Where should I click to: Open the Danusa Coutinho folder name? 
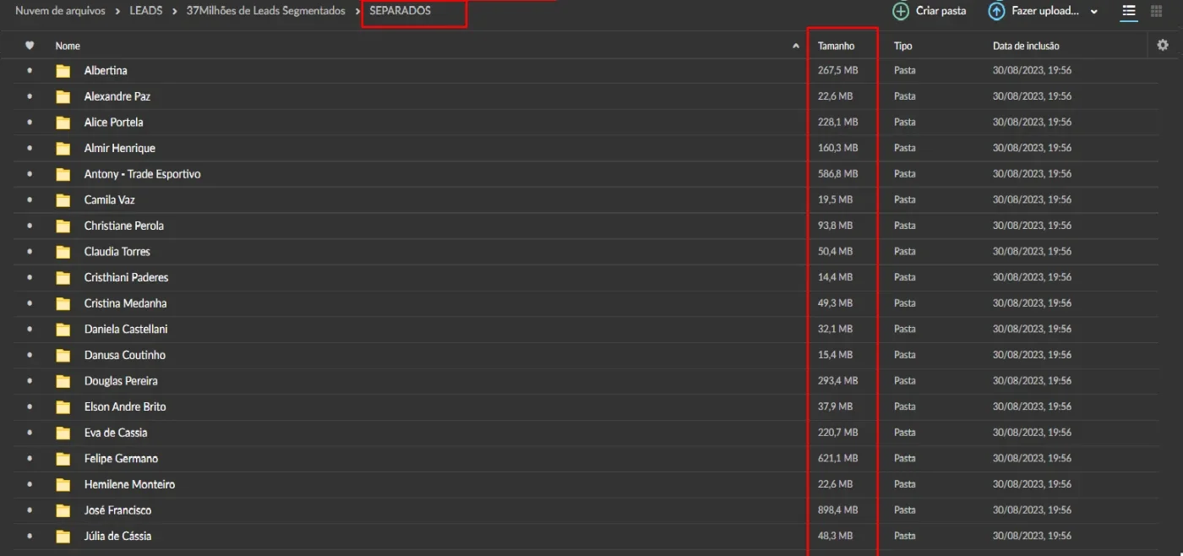tap(125, 355)
